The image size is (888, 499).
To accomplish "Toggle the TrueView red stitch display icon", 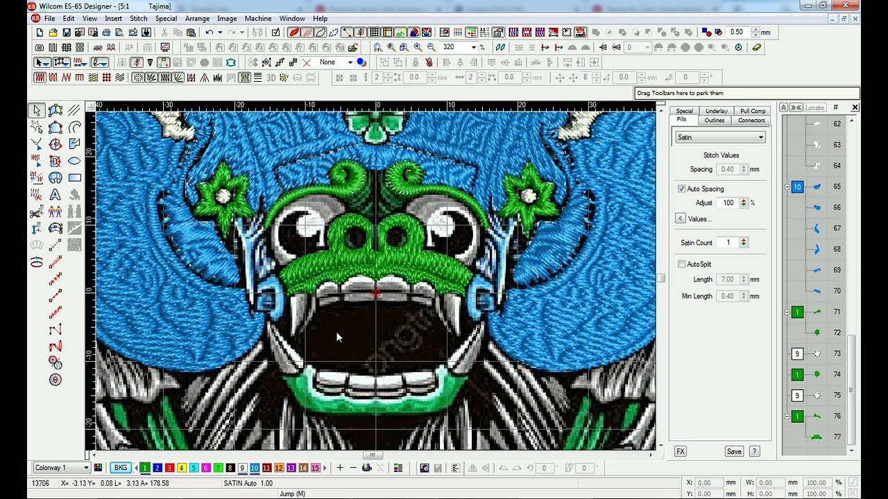I will tap(294, 33).
